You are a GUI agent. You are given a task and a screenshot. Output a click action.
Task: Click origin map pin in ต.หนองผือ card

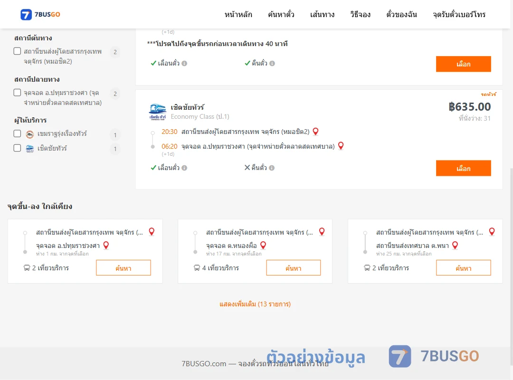[322, 232]
